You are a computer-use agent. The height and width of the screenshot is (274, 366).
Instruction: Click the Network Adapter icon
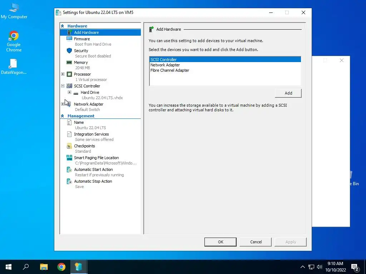(69, 104)
